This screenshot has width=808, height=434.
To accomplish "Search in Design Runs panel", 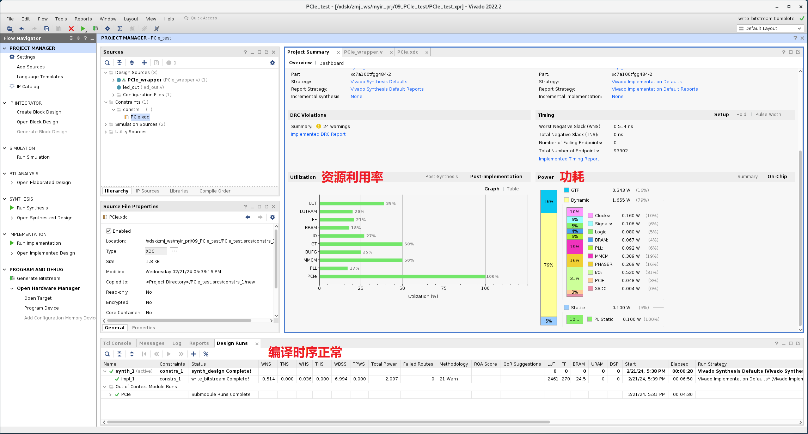I will (107, 354).
